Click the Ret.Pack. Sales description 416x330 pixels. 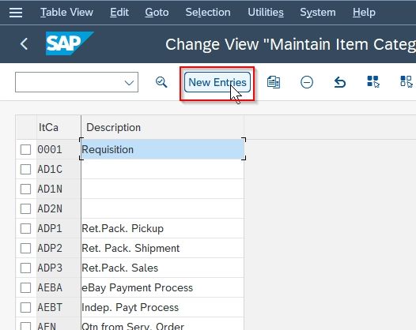tap(162, 268)
